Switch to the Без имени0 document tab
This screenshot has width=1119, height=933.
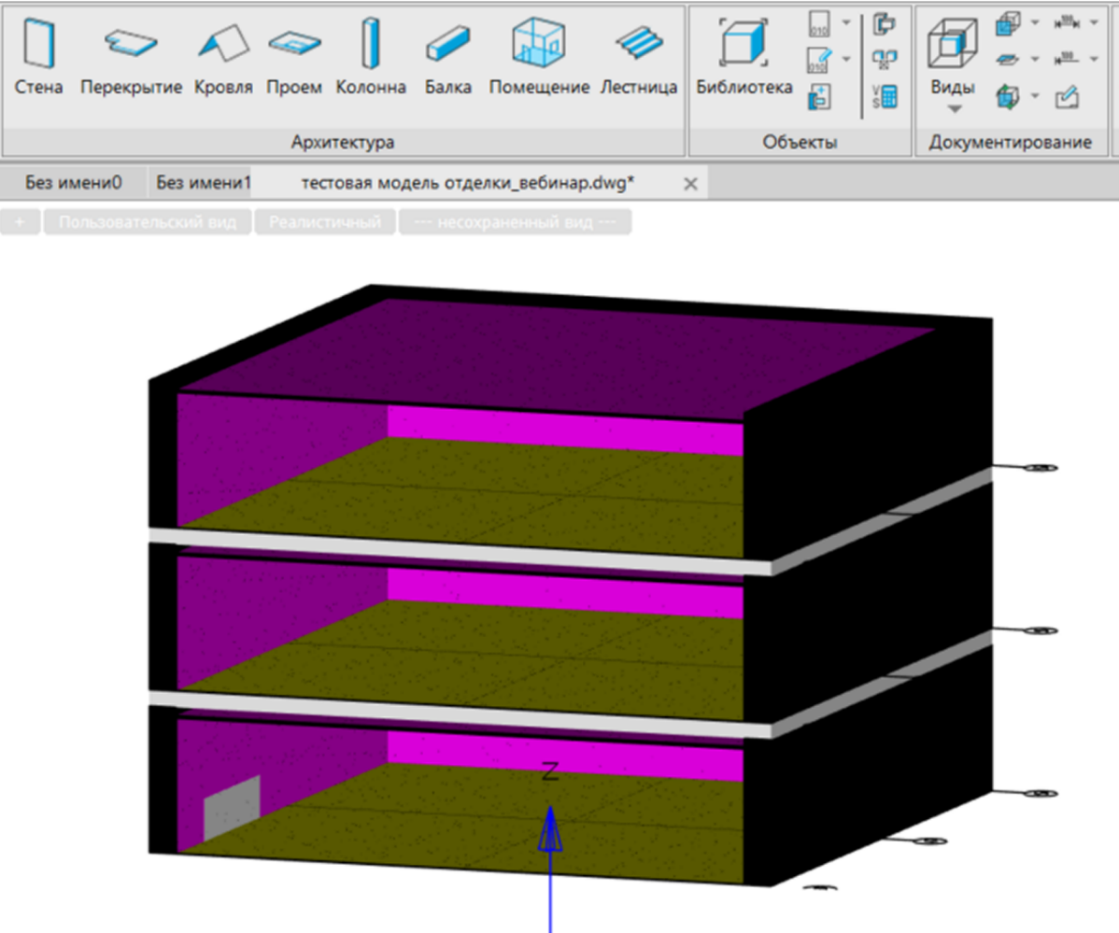click(x=74, y=183)
